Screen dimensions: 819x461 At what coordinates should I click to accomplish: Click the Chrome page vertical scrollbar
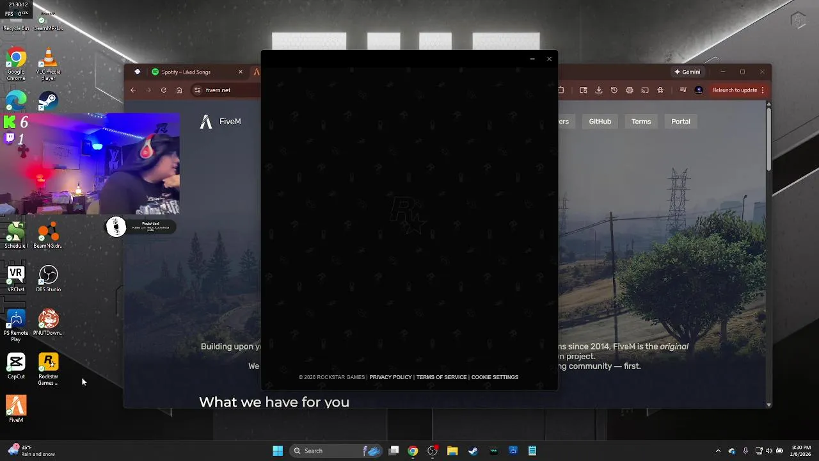(768, 139)
